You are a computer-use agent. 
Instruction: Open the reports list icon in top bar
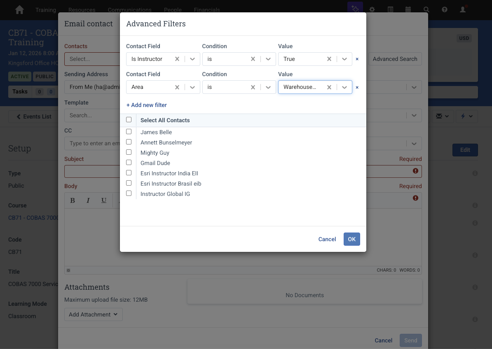390,9
